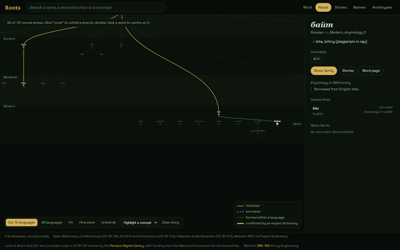Select the BITE concept chip
400x250 pixels.
click(316, 59)
